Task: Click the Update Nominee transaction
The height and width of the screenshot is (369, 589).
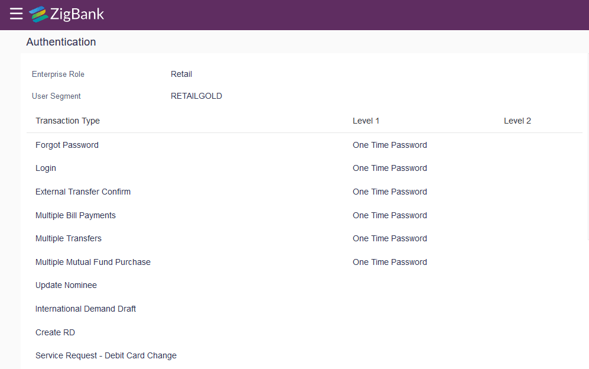Action: (x=66, y=285)
